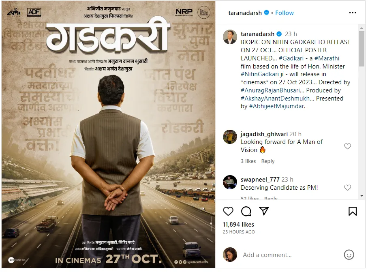Save post with bookmark icon
Viewport: 368px width, 272px height.
coord(353,211)
